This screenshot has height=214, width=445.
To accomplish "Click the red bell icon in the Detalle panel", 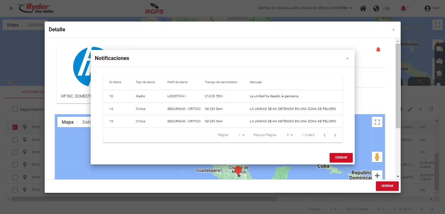I will point(378,50).
